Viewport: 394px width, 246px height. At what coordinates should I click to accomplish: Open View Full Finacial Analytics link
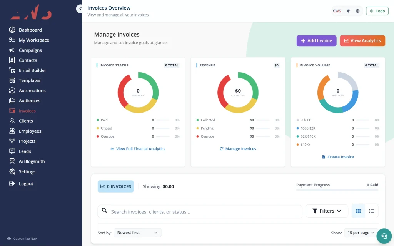pyautogui.click(x=138, y=149)
